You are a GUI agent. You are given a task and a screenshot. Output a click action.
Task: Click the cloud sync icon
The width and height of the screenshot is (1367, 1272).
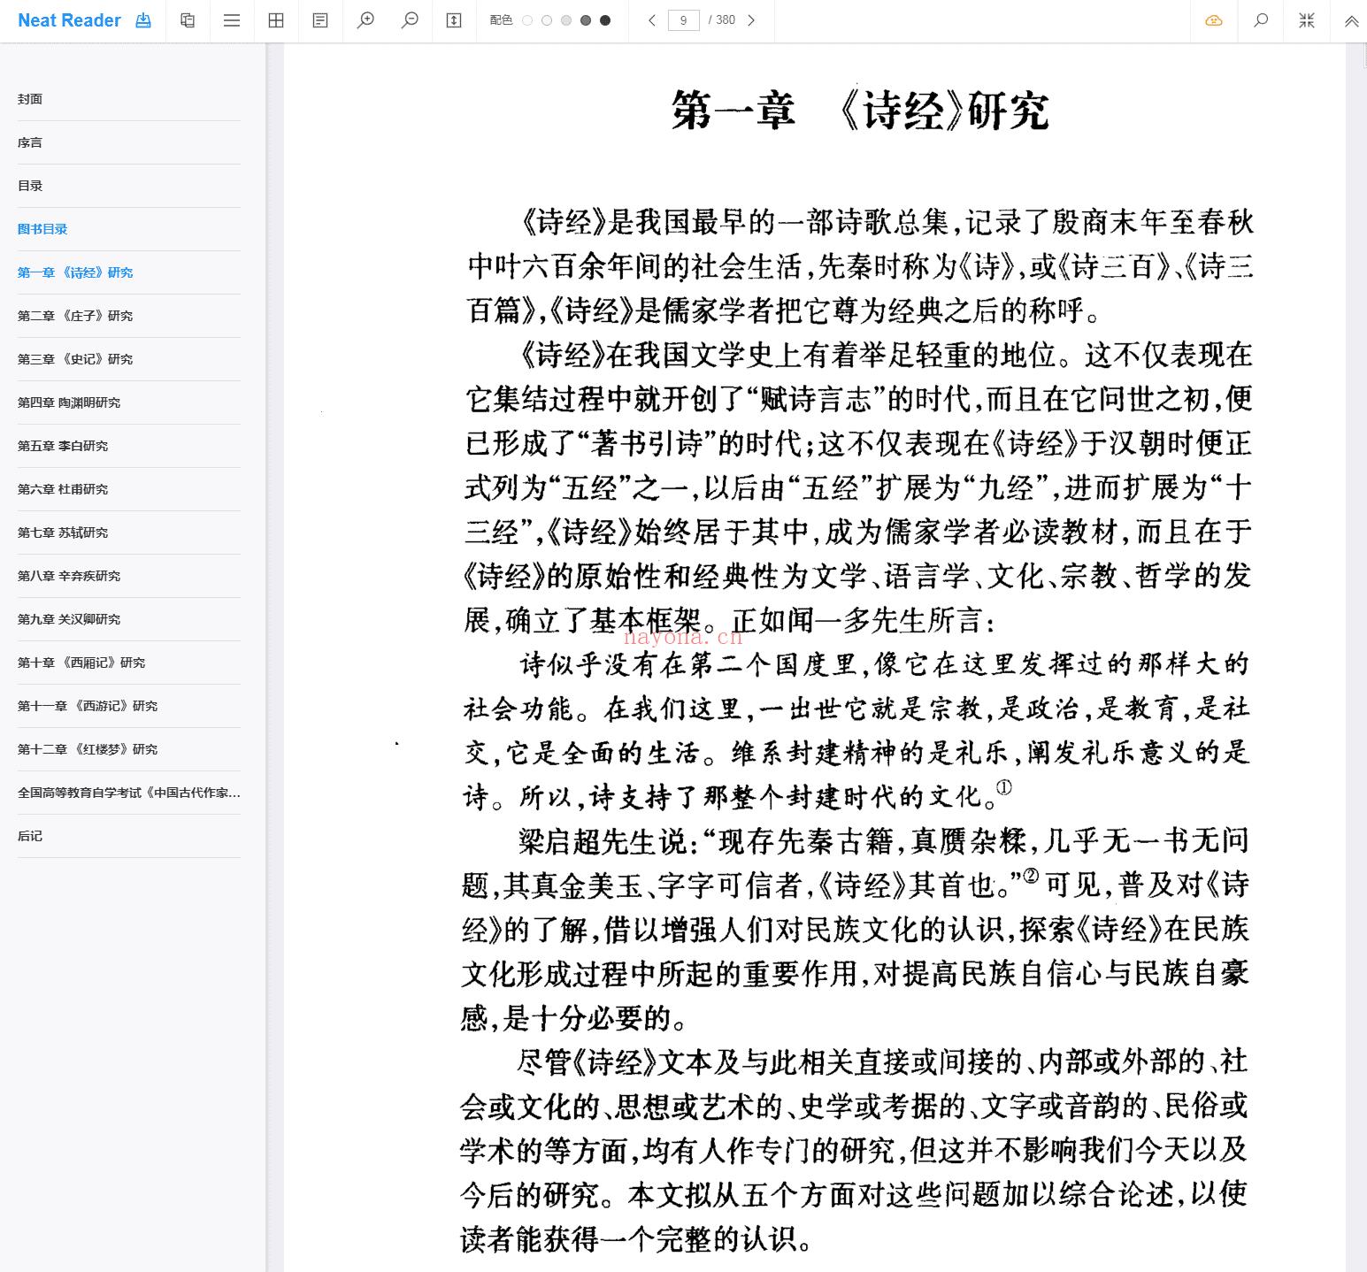point(1214,20)
